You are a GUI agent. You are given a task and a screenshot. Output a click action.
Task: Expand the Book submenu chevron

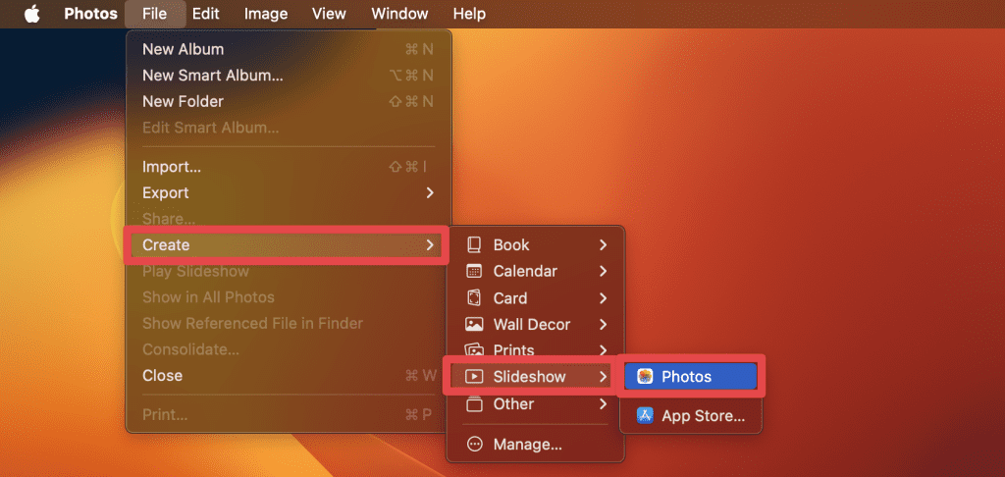(x=604, y=245)
